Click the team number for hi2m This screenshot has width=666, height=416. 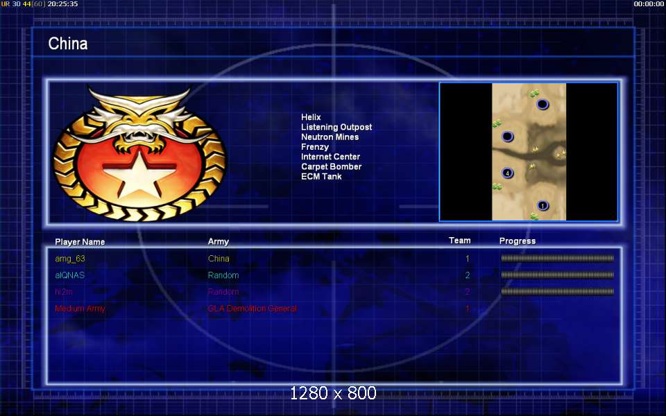(x=468, y=292)
